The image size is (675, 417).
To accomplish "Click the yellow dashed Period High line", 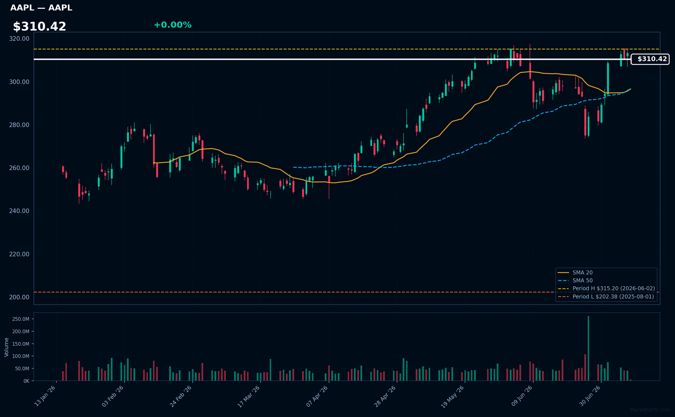I will pos(347,49).
